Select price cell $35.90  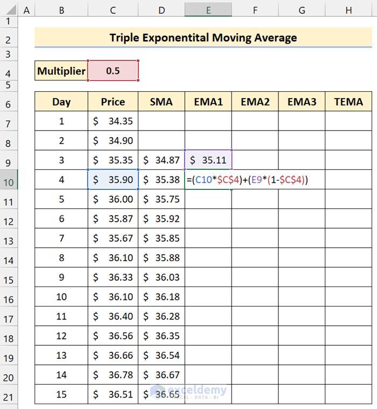click(113, 180)
